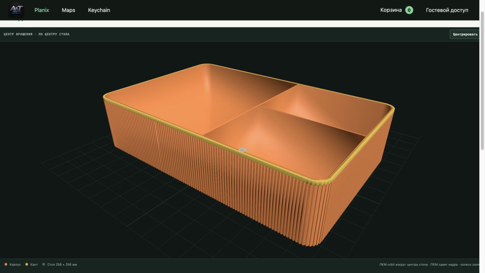The image size is (485, 273).
Task: Click the blue rotation center ring marker
Action: (x=242, y=150)
